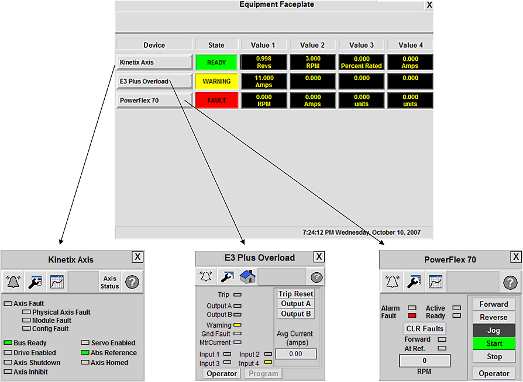
Task: Open the E3 Plus Overload device button
Action: tap(154, 81)
